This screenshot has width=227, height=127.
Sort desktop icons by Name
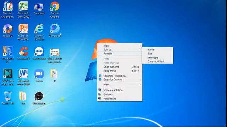pos(157,49)
